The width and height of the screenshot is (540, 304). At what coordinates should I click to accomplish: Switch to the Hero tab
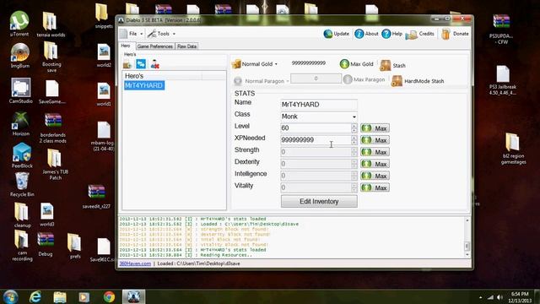126,46
